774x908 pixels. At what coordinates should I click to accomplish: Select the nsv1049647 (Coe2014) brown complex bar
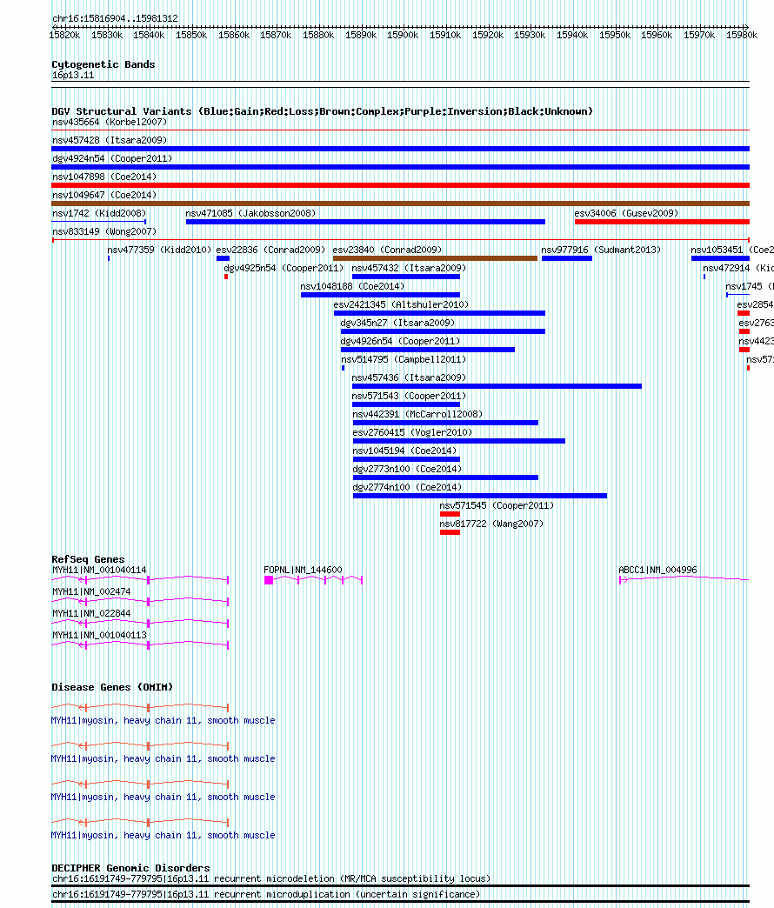tap(401, 204)
